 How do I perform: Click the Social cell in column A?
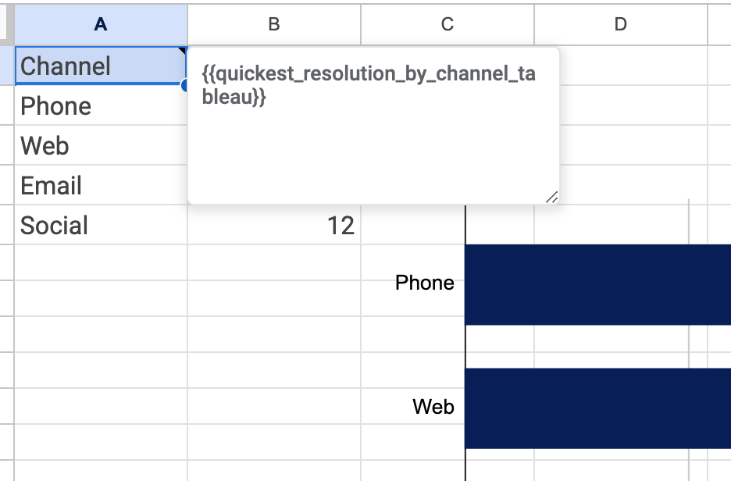(x=101, y=225)
